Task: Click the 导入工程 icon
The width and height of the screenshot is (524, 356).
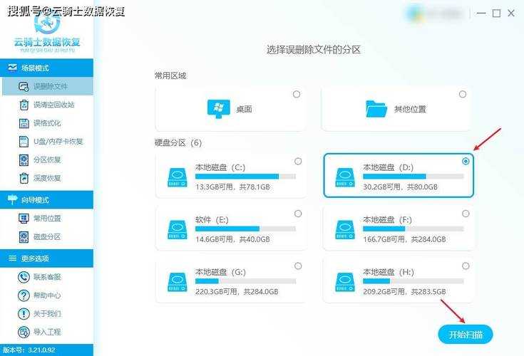Action: coord(24,332)
